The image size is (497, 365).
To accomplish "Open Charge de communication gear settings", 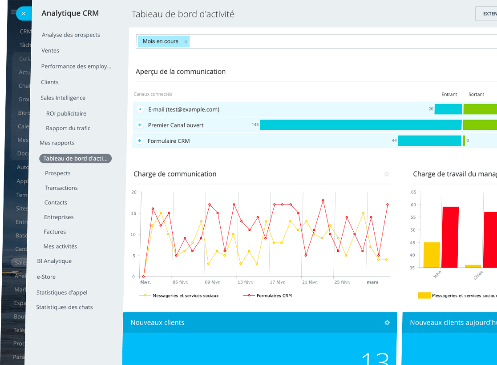I will [x=387, y=174].
